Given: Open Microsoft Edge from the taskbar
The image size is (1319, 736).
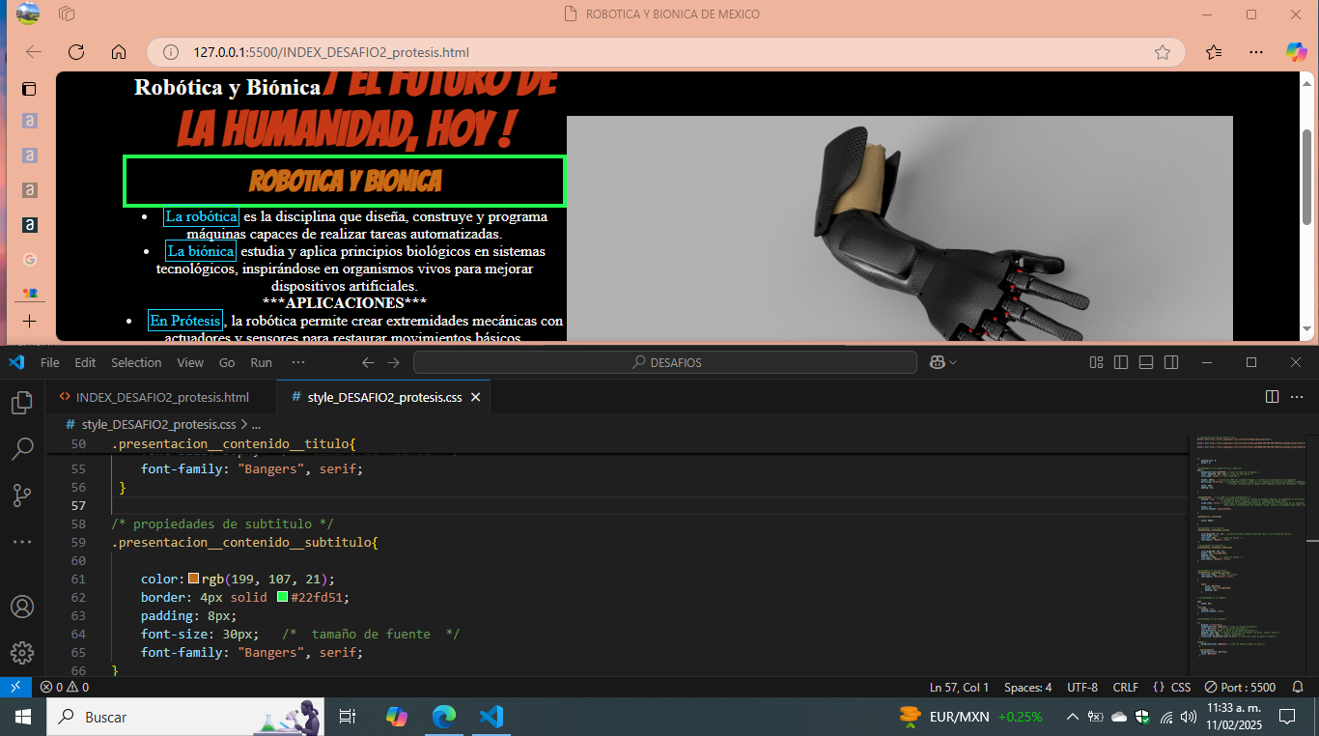Looking at the screenshot, I should [443, 717].
